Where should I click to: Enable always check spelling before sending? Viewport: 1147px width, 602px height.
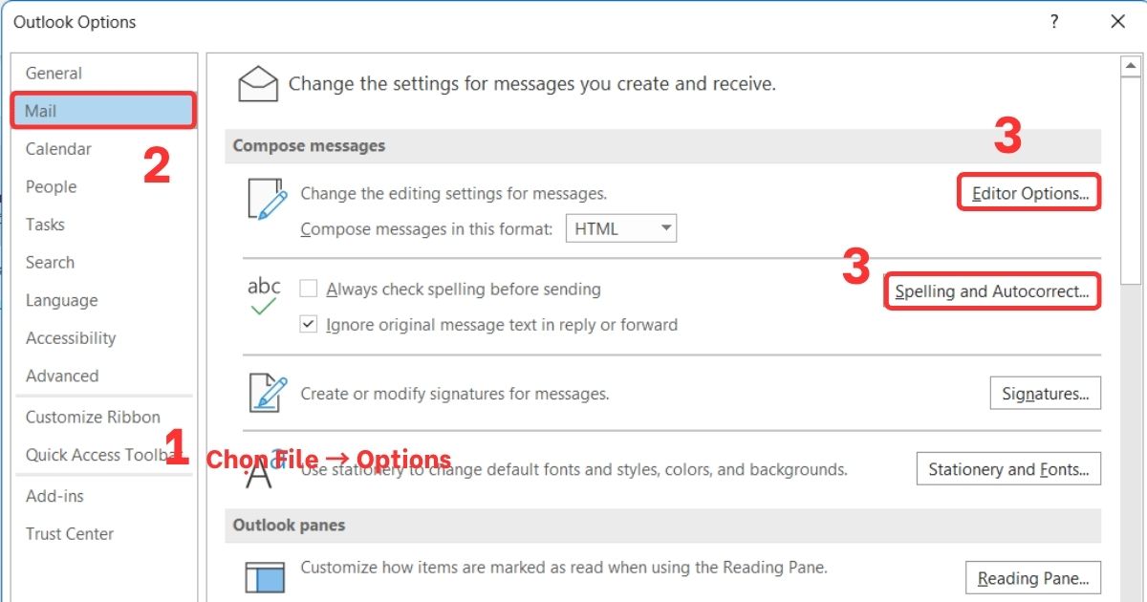point(308,289)
